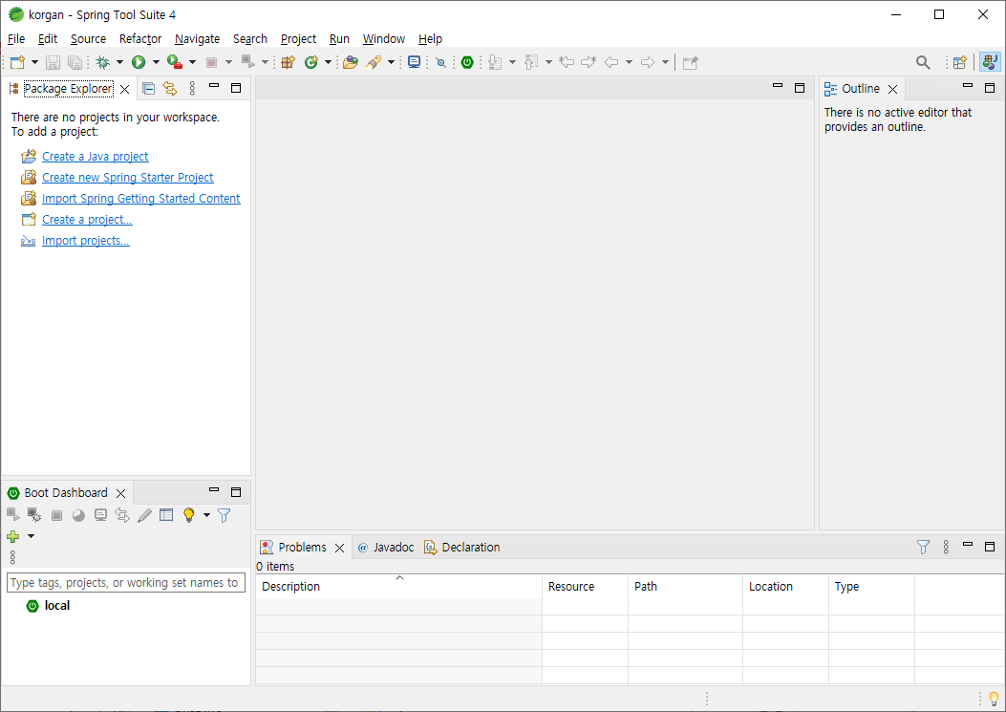This screenshot has width=1006, height=712.
Task: Collapse All items in Package Explorer
Action: [x=148, y=87]
